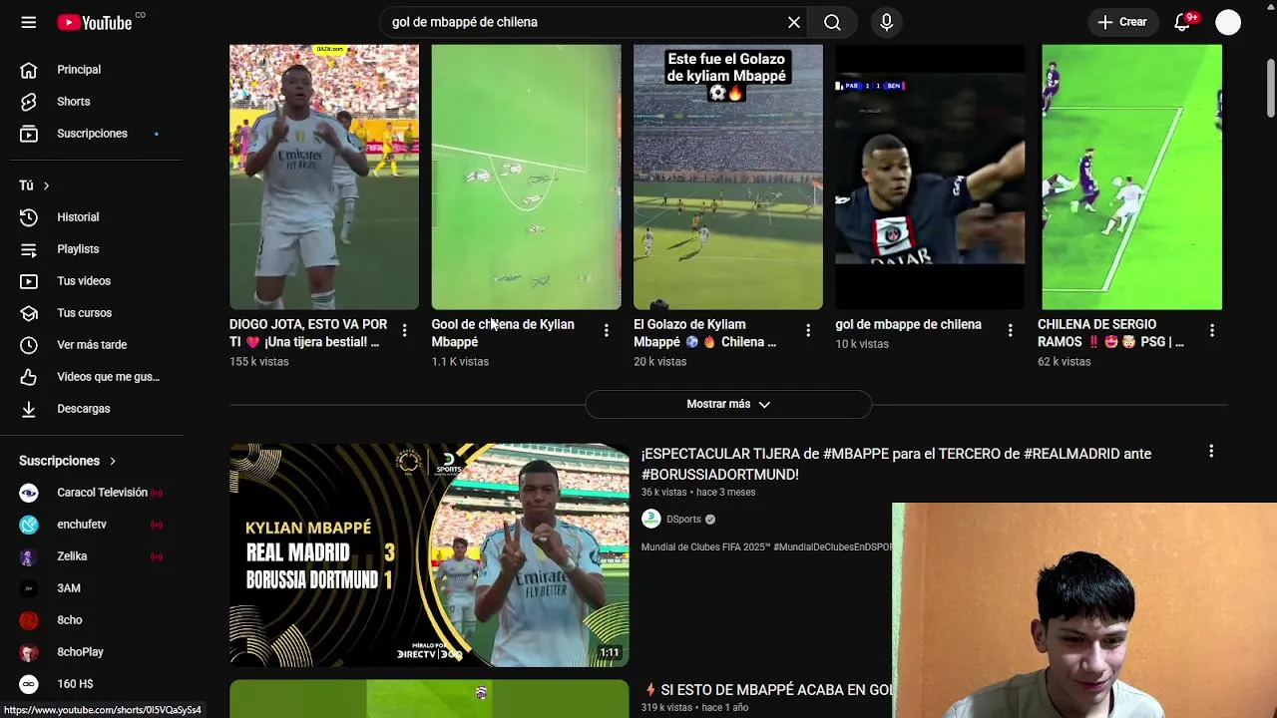Open the Diogo Jota short thumbnail
The width and height of the screenshot is (1277, 718).
pos(324,178)
